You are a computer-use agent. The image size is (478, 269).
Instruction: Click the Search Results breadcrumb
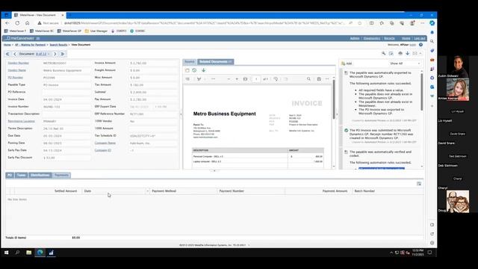coord(58,45)
